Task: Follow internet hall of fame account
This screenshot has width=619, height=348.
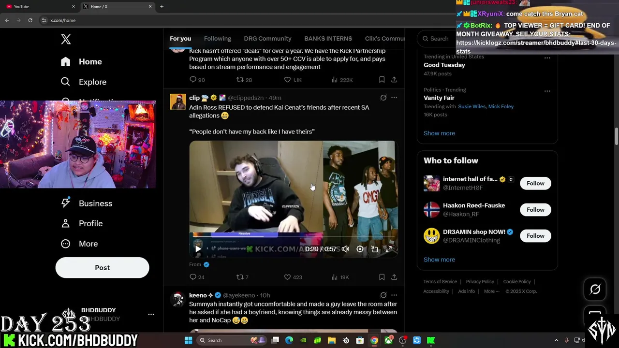Action: (x=535, y=183)
